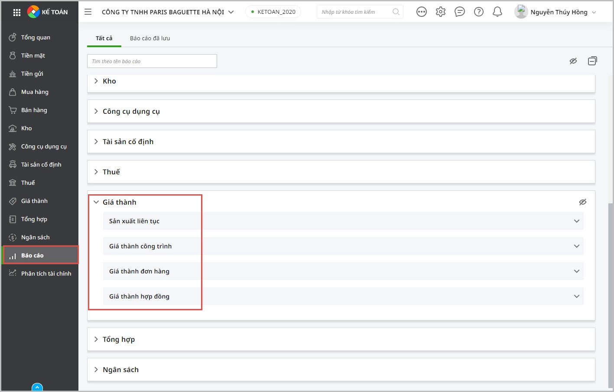
Task: Switch to Báo cáo đã lưu tab
Action: pos(150,38)
